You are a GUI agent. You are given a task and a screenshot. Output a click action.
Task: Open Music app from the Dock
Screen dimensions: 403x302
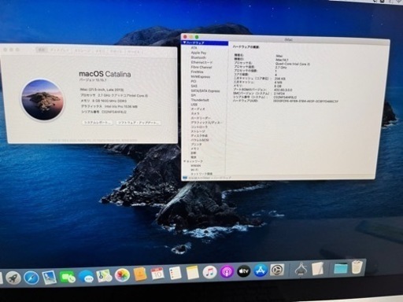click(209, 272)
